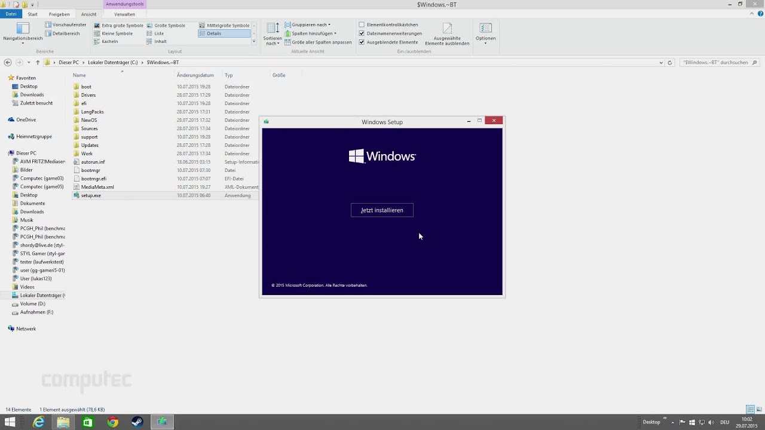Click Lokaler Datenträger (C:) breadcrumb
The width and height of the screenshot is (765, 430).
click(112, 62)
